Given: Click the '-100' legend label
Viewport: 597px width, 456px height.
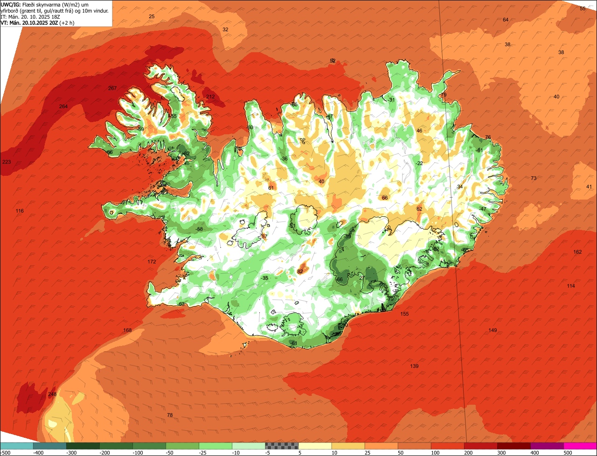Looking at the screenshot, I should coord(138,453).
